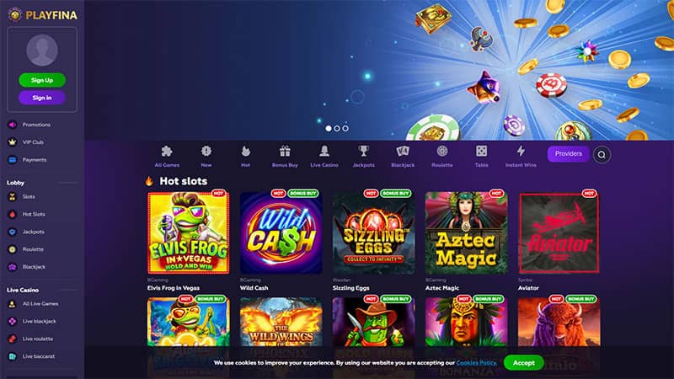
Task: Click the green Sign Up button
Action: coord(42,80)
